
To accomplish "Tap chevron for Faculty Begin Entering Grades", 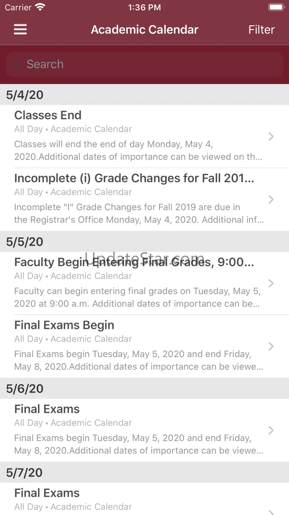I will pos(271,283).
